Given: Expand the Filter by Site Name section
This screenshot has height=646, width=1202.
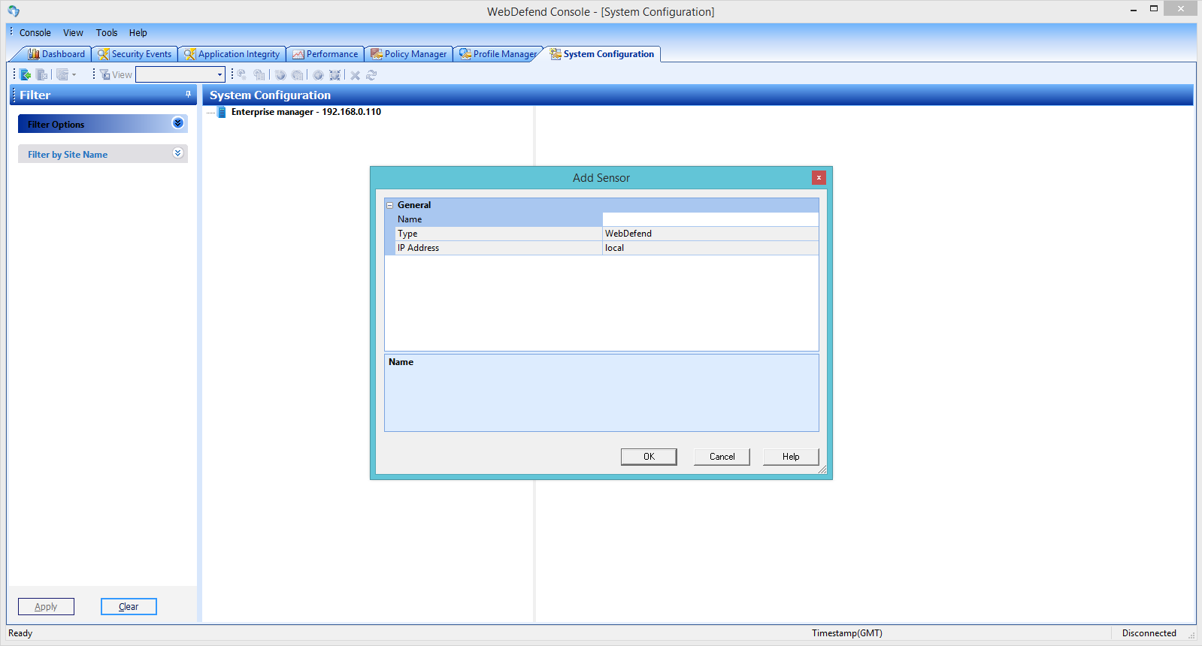Looking at the screenshot, I should click(177, 153).
